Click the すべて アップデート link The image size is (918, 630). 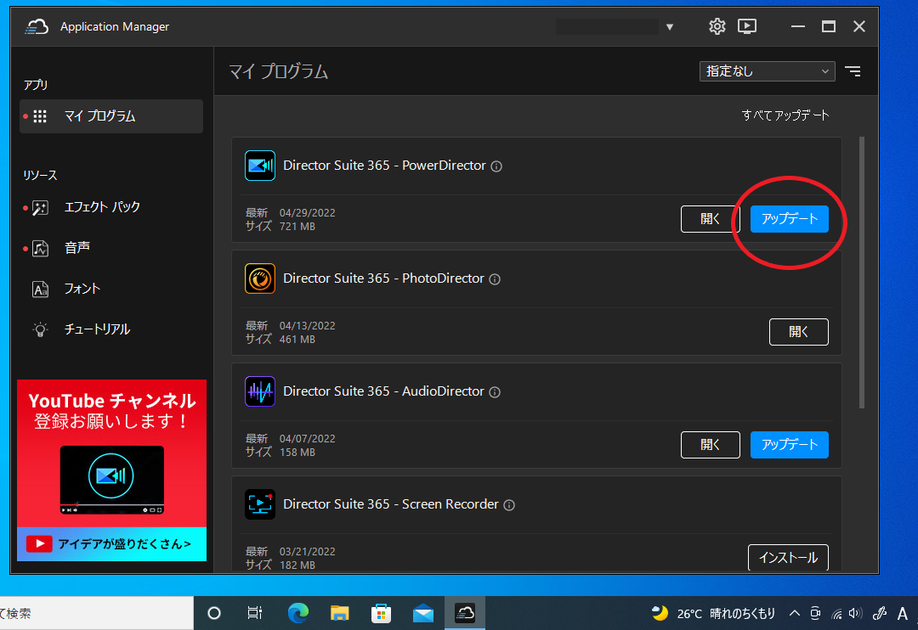click(785, 115)
